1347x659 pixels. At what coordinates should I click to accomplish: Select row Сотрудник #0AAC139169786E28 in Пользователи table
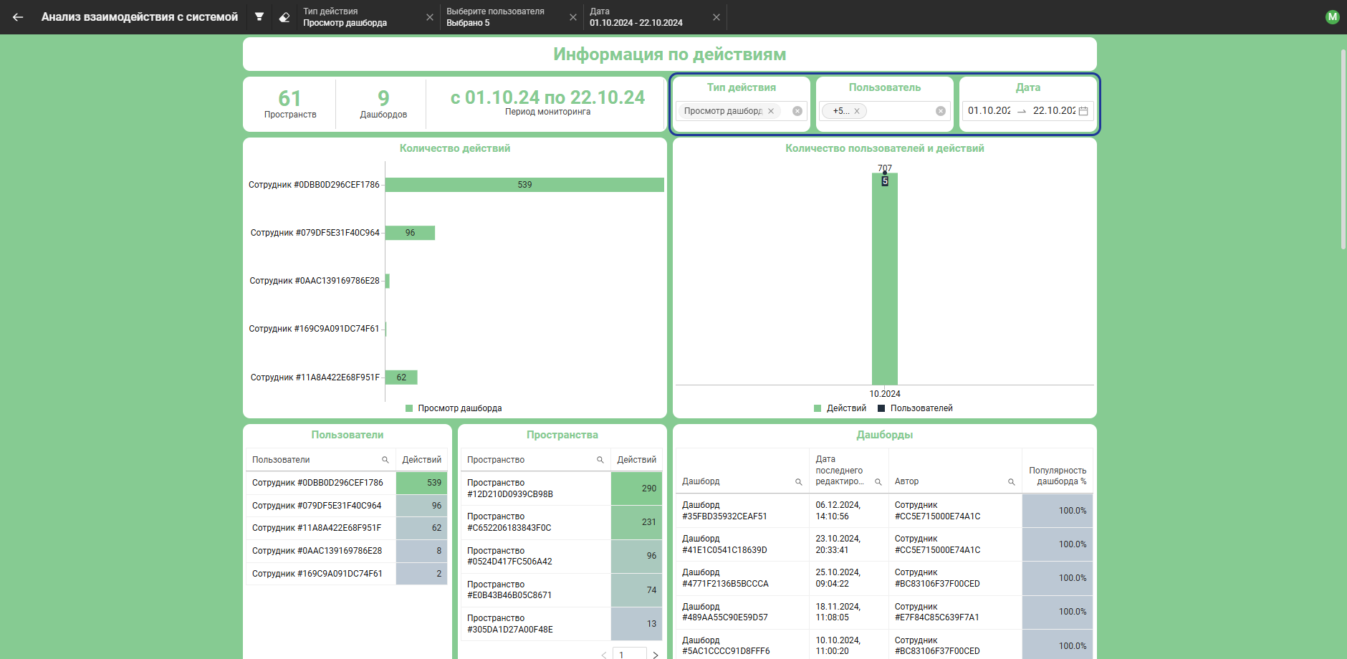[x=347, y=551]
